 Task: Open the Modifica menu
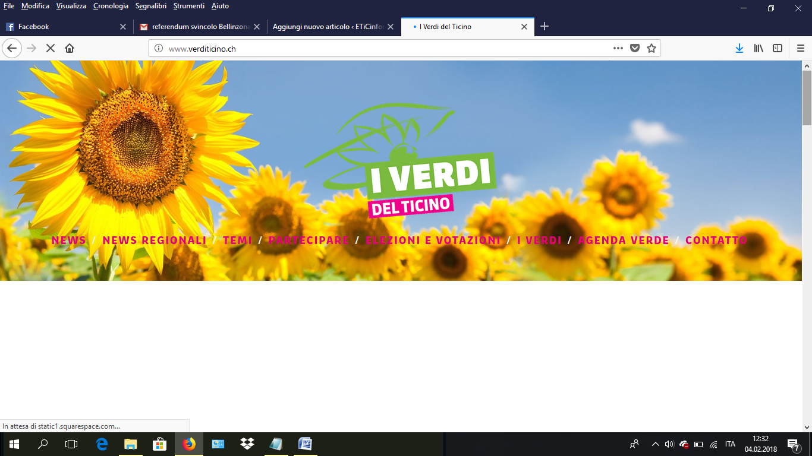pyautogui.click(x=36, y=6)
